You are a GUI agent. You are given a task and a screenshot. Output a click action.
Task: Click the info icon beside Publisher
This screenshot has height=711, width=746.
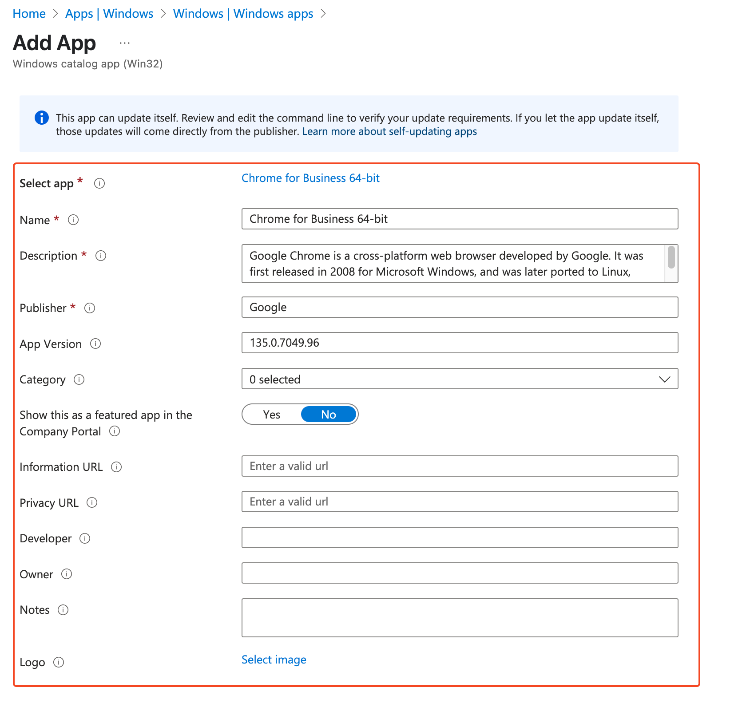90,308
